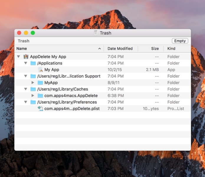
Task: Click the MyApp folder icon
Action: pyautogui.click(x=40, y=83)
